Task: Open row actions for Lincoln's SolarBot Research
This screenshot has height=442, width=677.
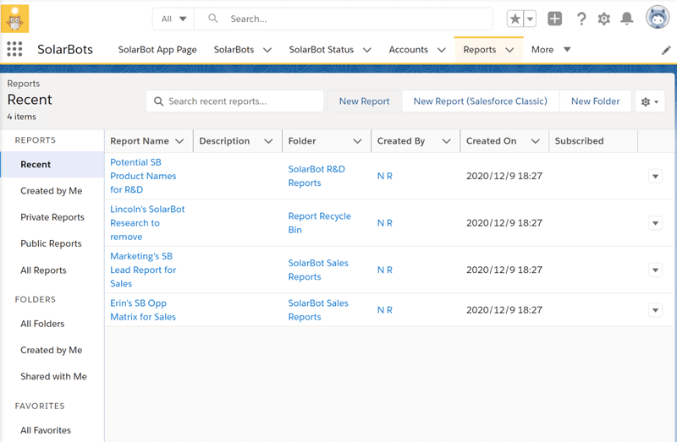Action: (x=655, y=223)
